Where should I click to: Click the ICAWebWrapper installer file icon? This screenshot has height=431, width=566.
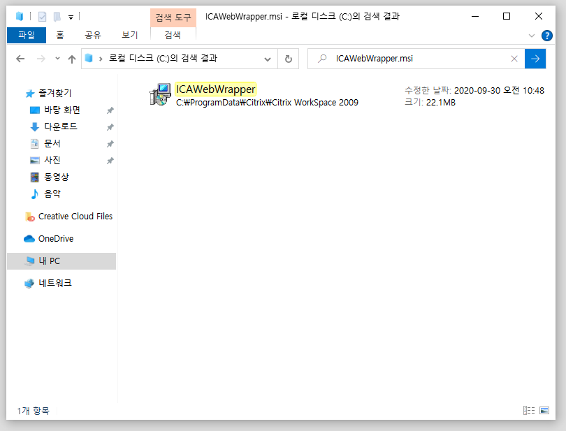tap(160, 94)
